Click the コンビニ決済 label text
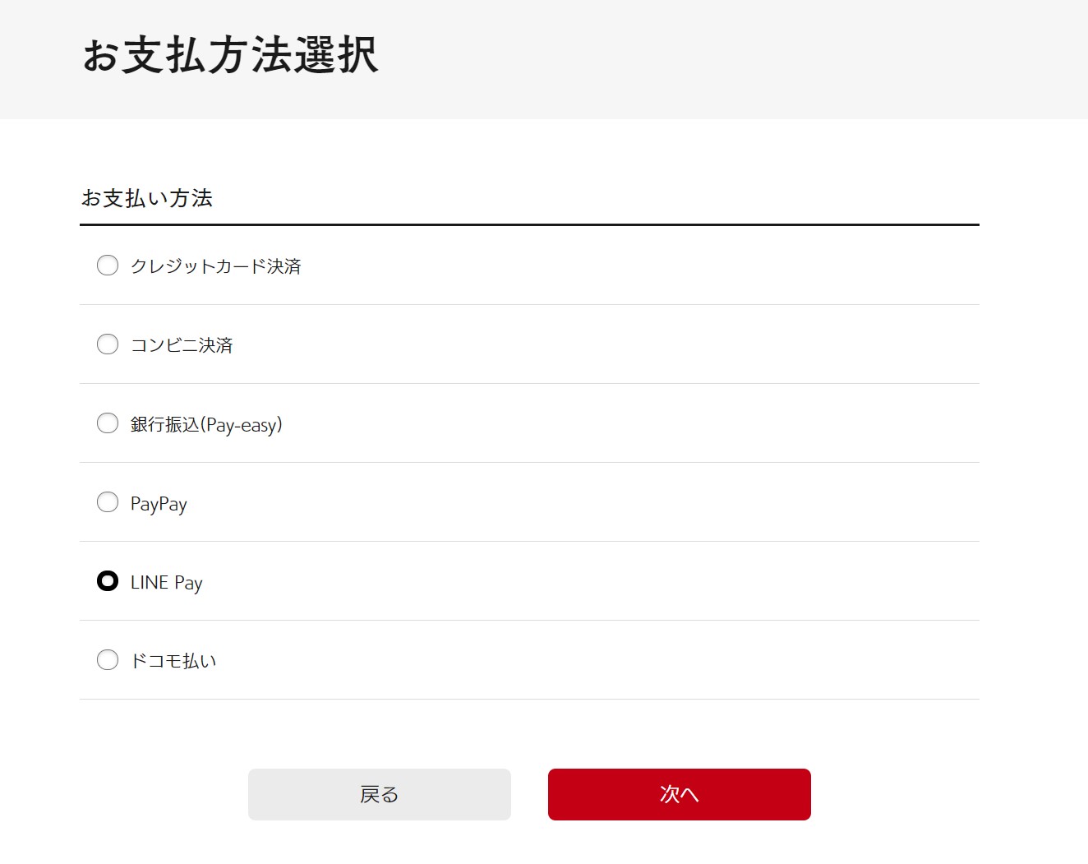The height and width of the screenshot is (864, 1088). tap(182, 345)
